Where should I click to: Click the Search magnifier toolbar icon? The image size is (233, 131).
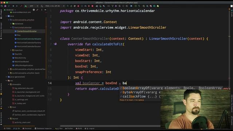tap(139, 6)
